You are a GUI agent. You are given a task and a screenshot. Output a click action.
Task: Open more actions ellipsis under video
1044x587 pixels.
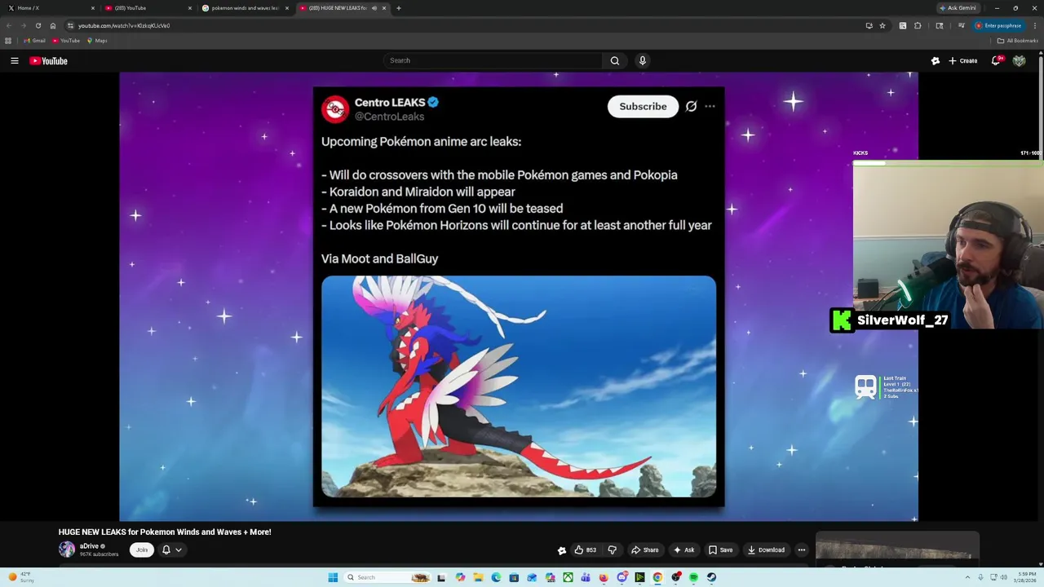(802, 549)
